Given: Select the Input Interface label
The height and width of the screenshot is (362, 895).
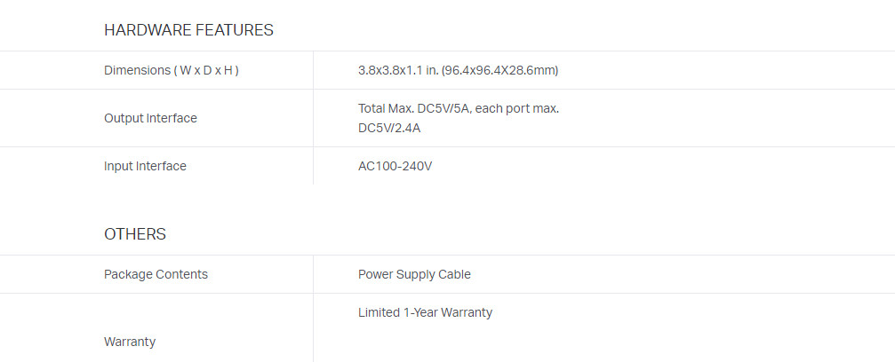Looking at the screenshot, I should (145, 167).
